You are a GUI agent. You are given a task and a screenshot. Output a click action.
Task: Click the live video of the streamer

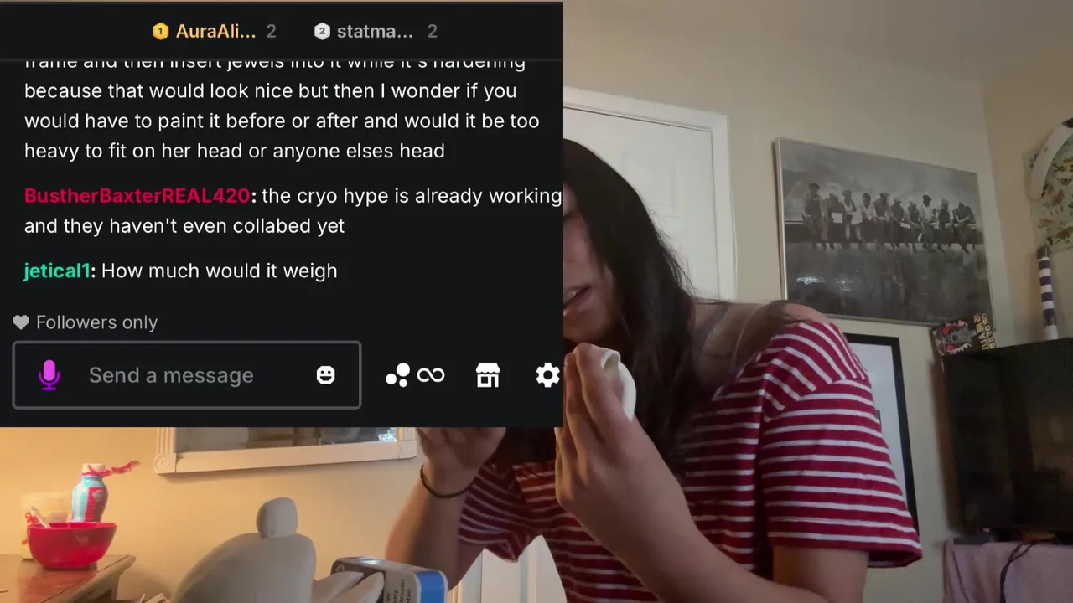pyautogui.click(x=817, y=301)
